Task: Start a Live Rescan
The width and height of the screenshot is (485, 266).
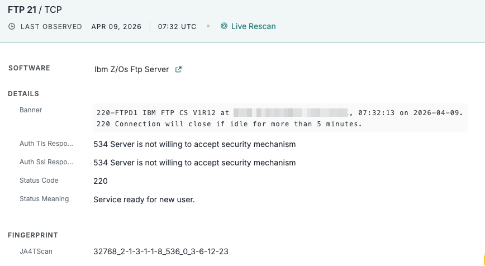Action: pyautogui.click(x=253, y=26)
